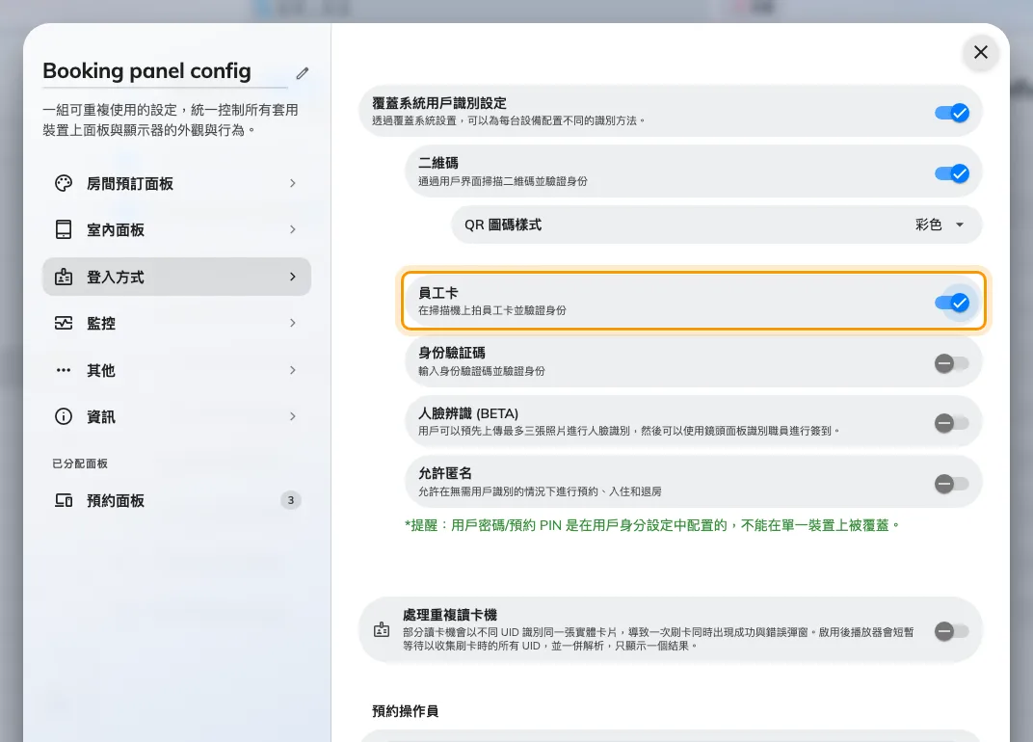Click the badge icon for 登入方式
The width and height of the screenshot is (1033, 742).
(x=64, y=277)
